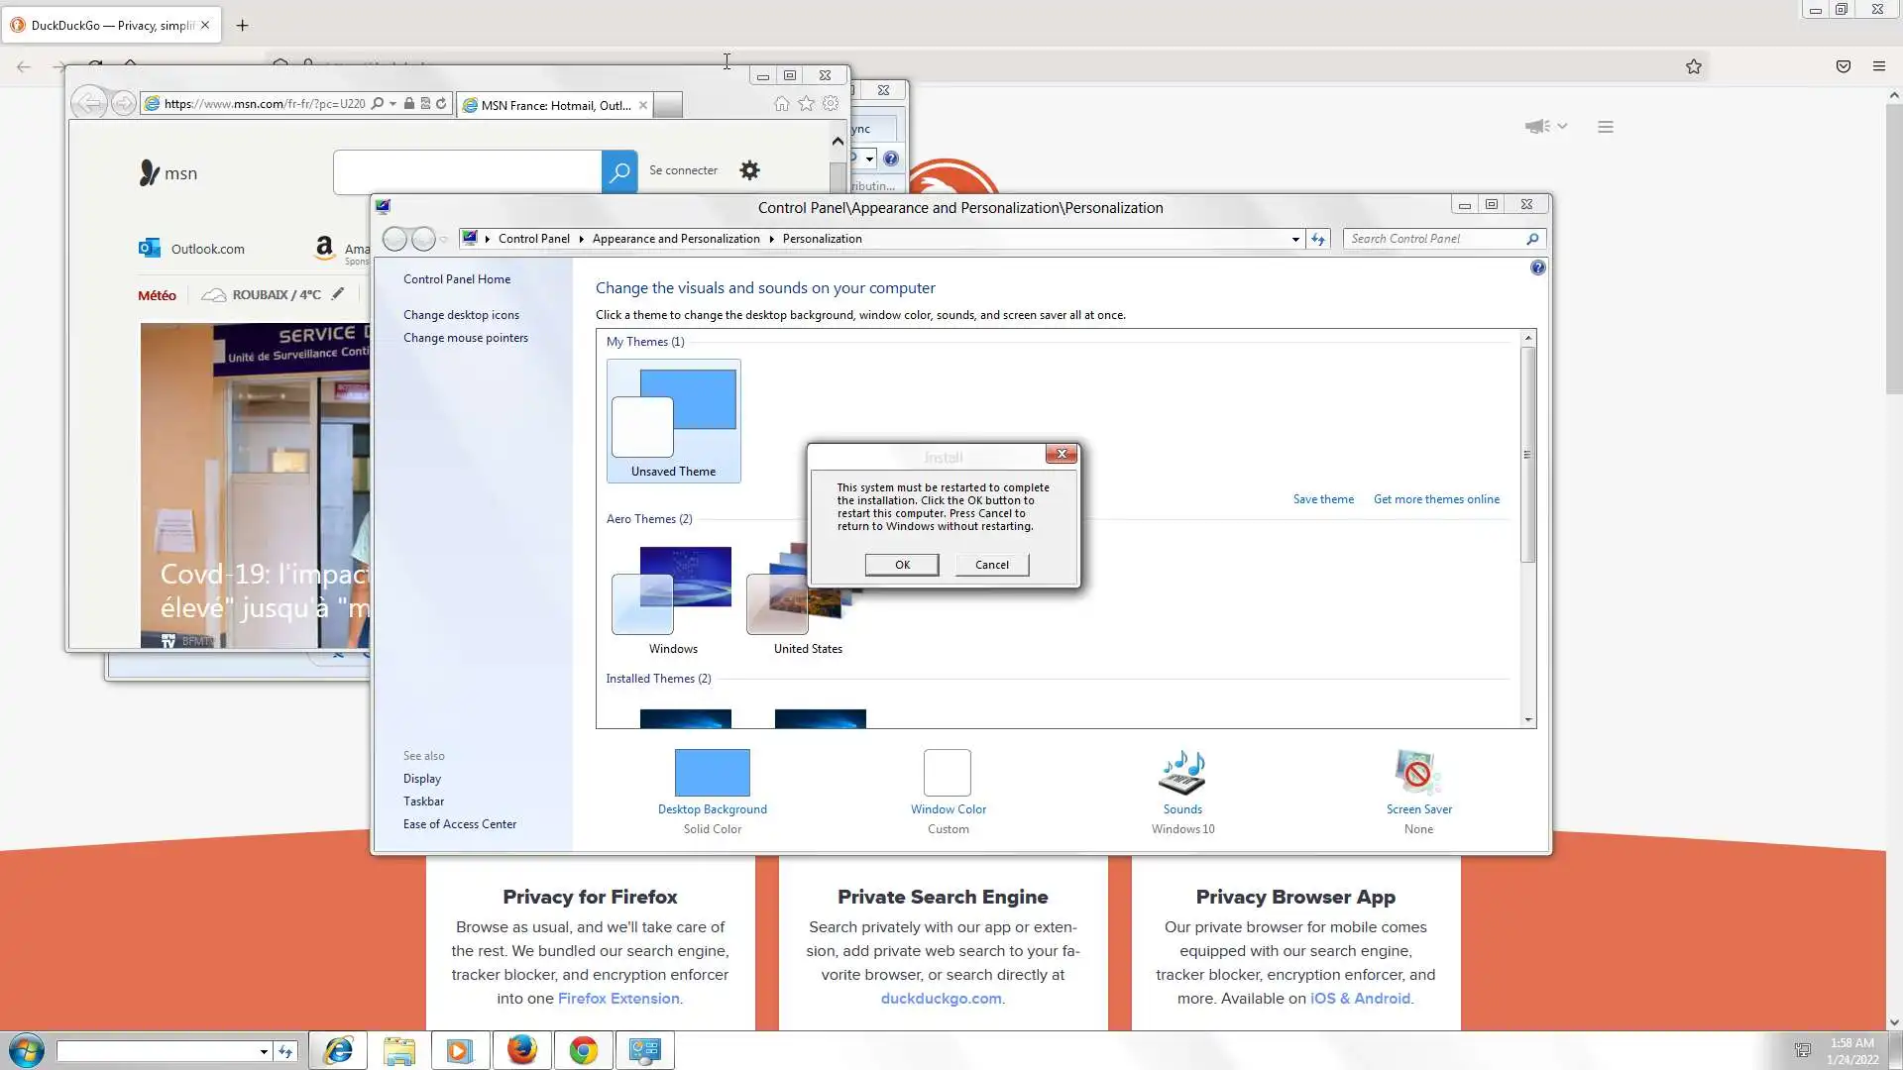Expand the taskbar address toolbar dropdown
The width and height of the screenshot is (1903, 1070).
click(264, 1051)
